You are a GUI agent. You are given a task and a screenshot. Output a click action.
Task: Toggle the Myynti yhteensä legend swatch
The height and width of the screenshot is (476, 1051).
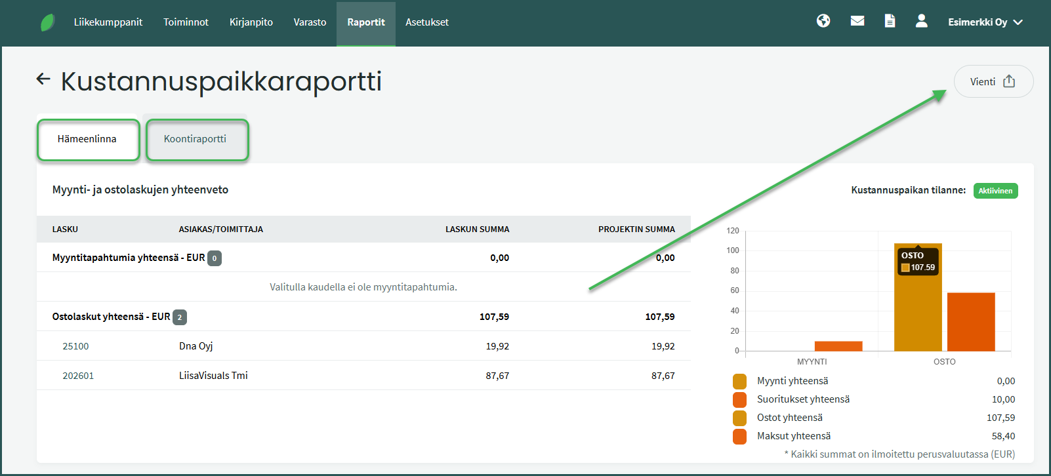(739, 382)
